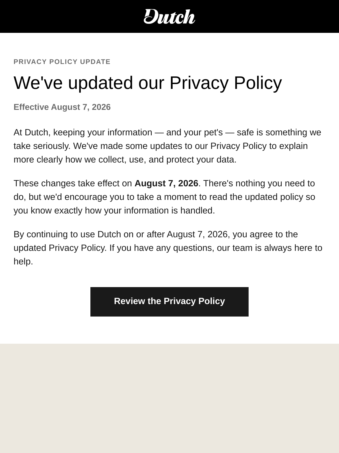Click the black header bar beside the logo
This screenshot has width=339, height=453.
pos(71,16)
